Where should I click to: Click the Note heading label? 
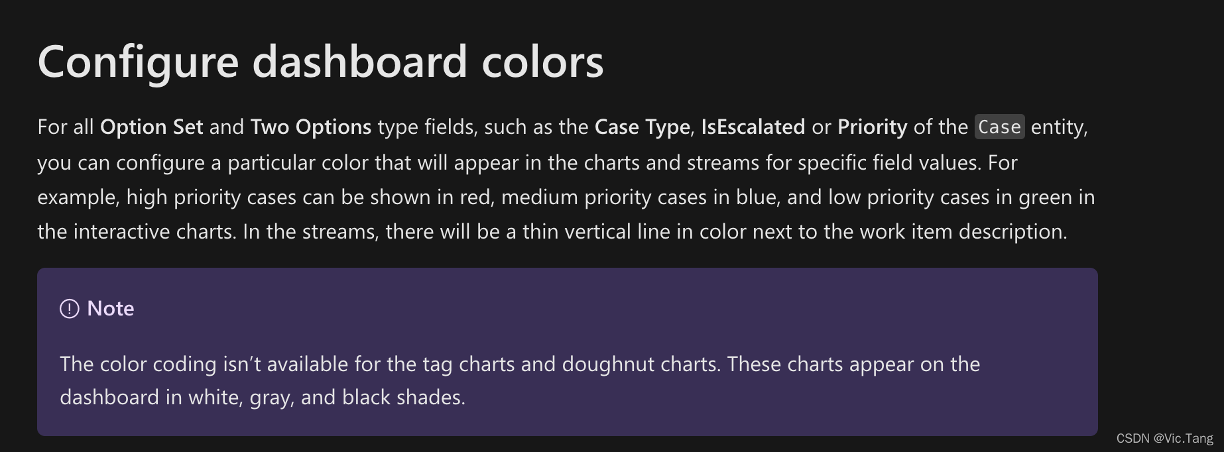110,309
